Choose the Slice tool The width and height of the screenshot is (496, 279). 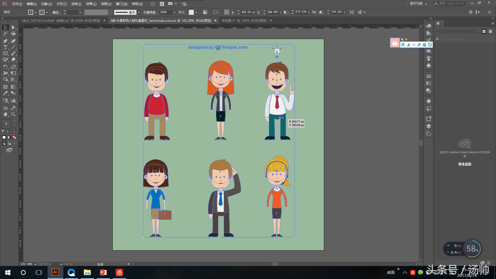(13, 108)
